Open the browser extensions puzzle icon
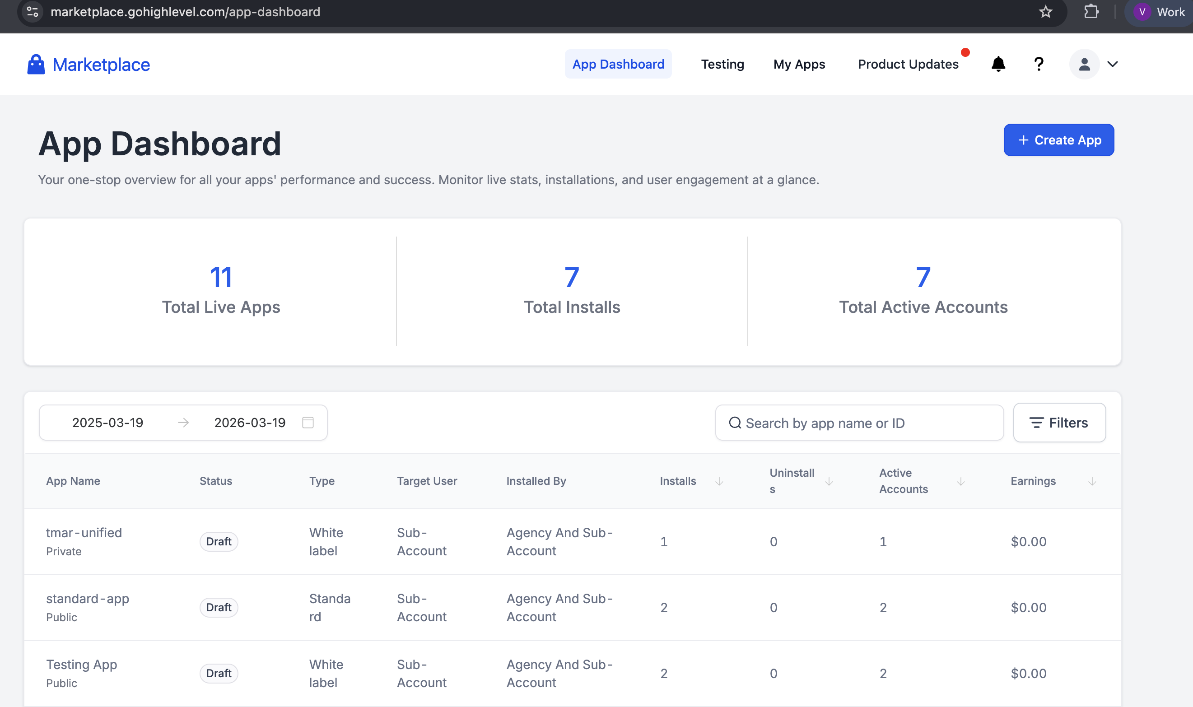Viewport: 1193px width, 707px height. 1091,12
